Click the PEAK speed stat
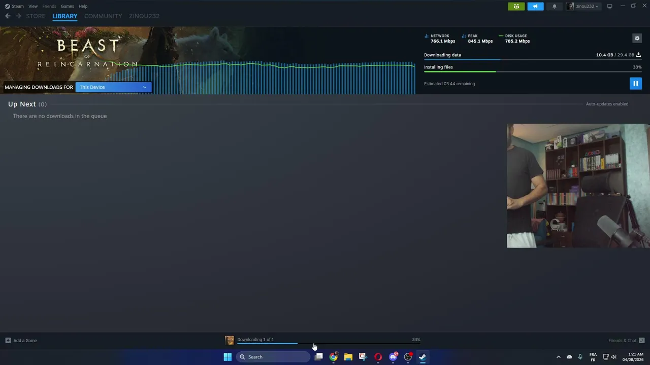Image resolution: width=650 pixels, height=365 pixels. [477, 39]
